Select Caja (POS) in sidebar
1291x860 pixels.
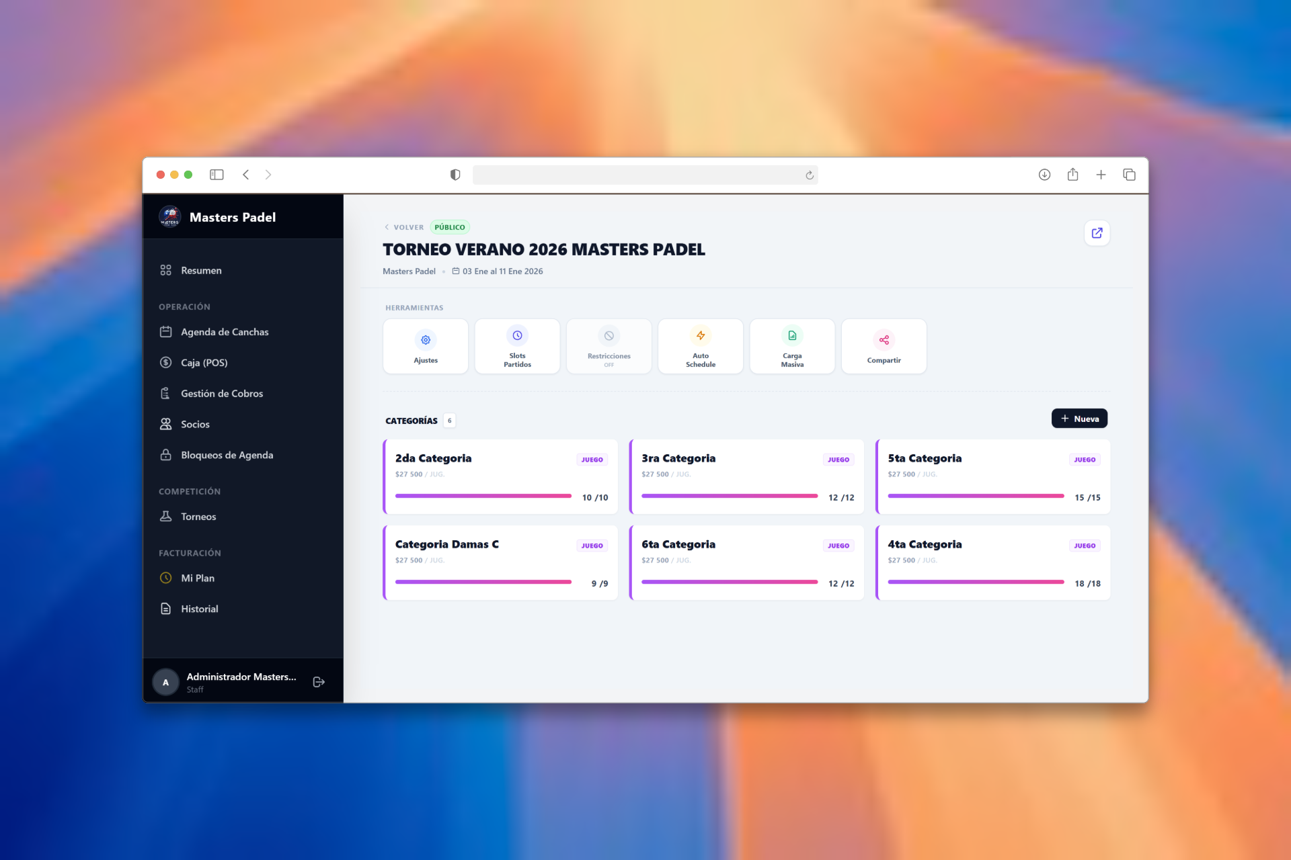click(x=204, y=363)
